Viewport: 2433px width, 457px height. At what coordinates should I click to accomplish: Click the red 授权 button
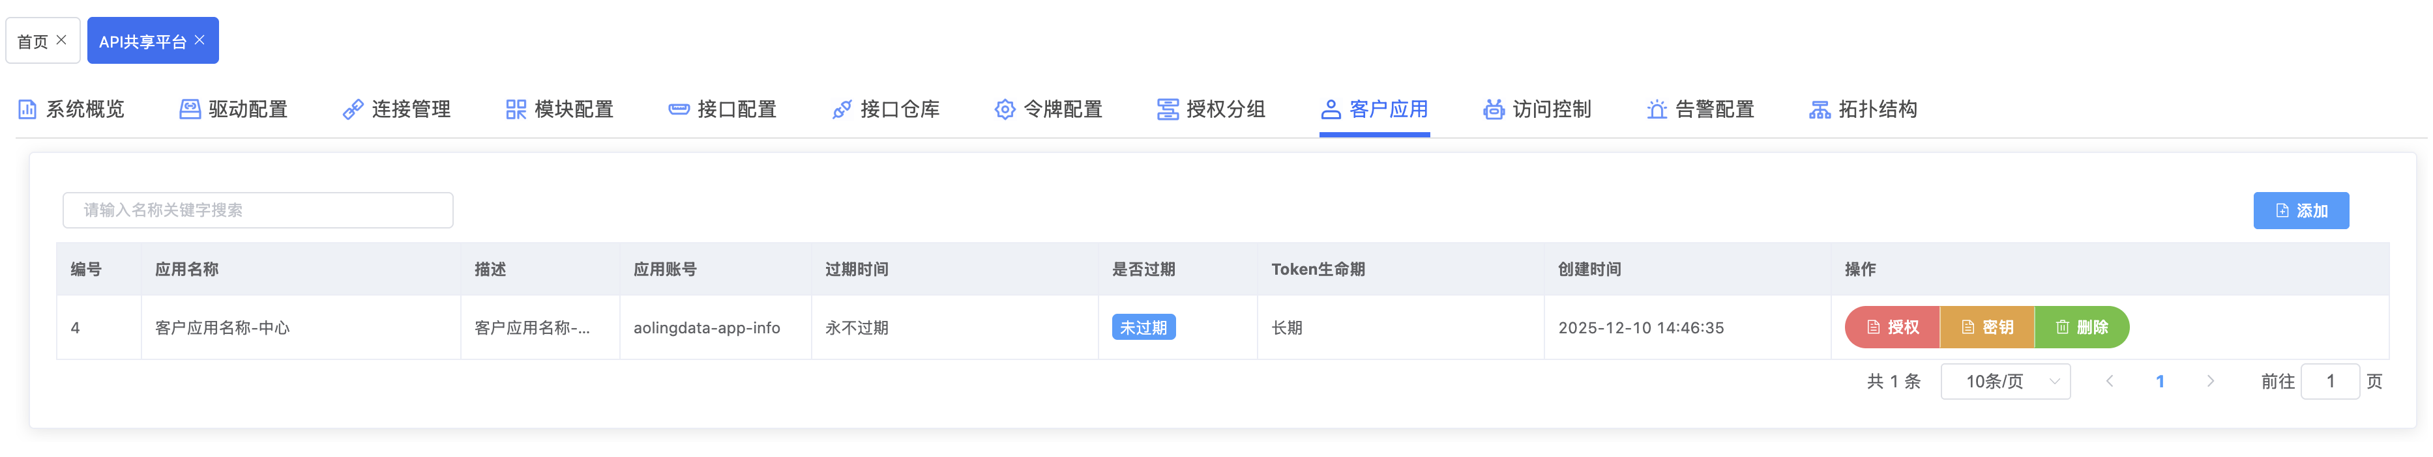[1892, 327]
